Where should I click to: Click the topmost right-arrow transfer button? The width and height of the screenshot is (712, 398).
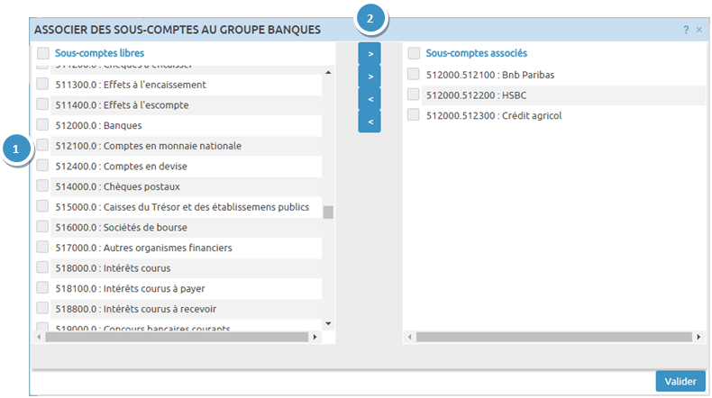pyautogui.click(x=370, y=54)
